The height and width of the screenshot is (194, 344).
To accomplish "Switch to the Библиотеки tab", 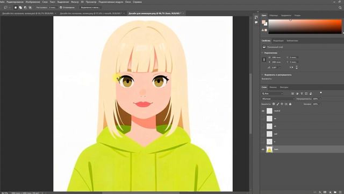I will (x=292, y=41).
